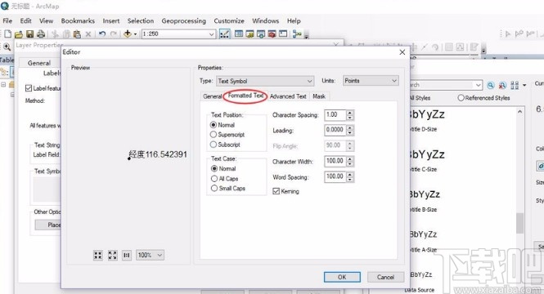Open the Python window icon

tap(283, 34)
